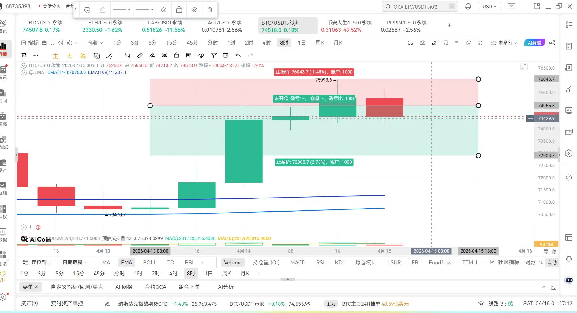This screenshot has width=577, height=313.
Task: Click the 定位到 locate button
Action: (36, 263)
